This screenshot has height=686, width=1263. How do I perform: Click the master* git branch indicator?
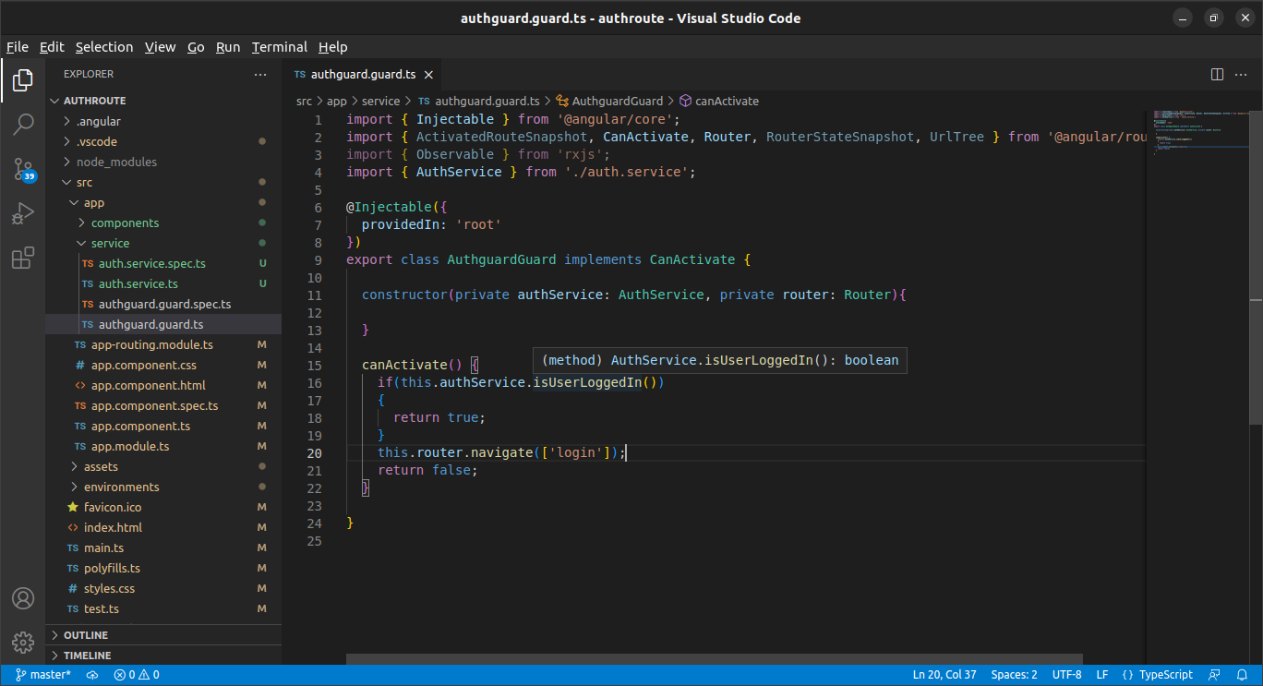[43, 675]
